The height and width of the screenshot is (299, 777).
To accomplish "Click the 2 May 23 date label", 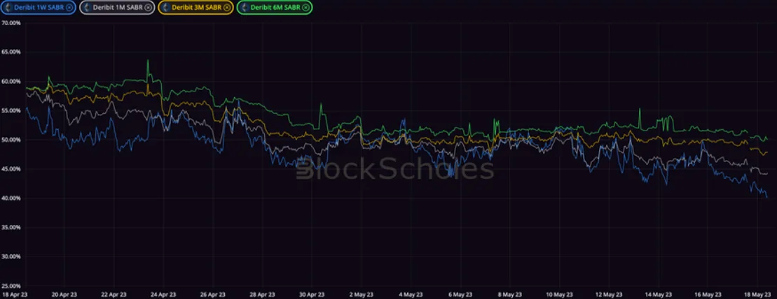I will (362, 294).
